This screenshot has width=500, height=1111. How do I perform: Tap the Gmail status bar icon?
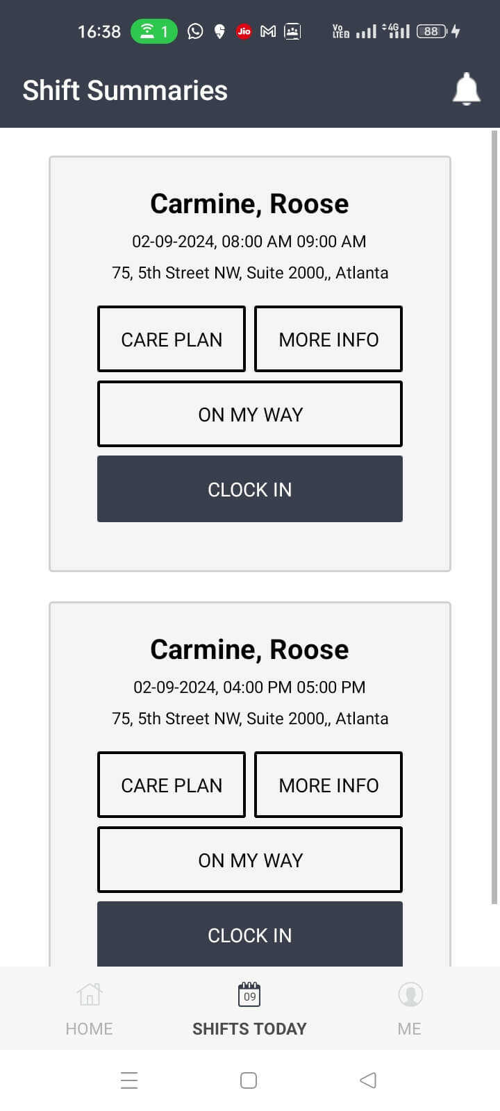pos(268,31)
